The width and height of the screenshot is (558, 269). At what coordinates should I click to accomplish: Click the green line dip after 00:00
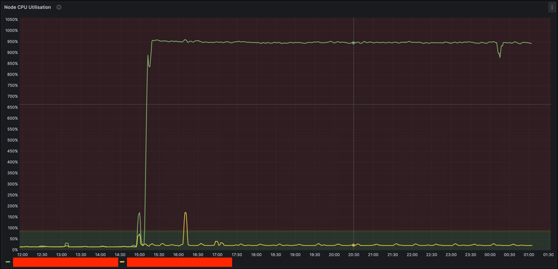500,57
